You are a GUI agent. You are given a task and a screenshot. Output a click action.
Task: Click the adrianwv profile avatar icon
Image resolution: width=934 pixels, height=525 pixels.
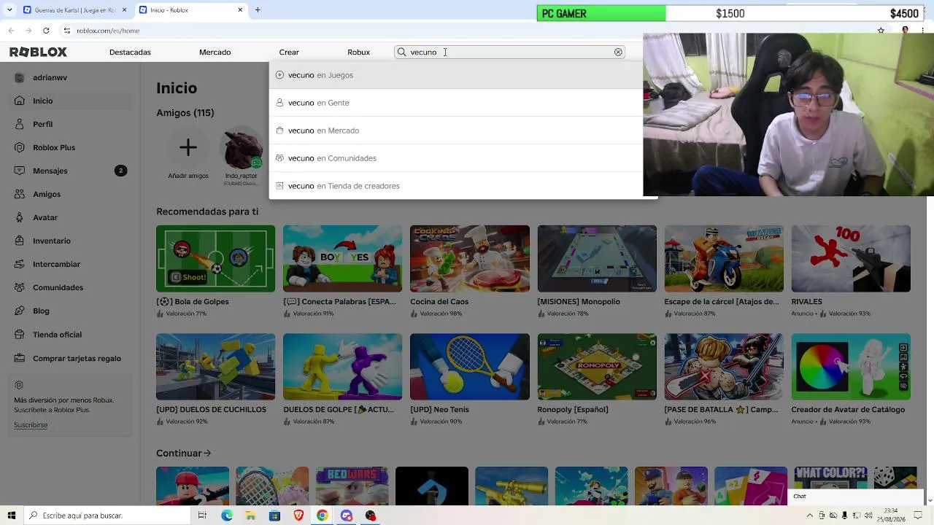pos(20,77)
